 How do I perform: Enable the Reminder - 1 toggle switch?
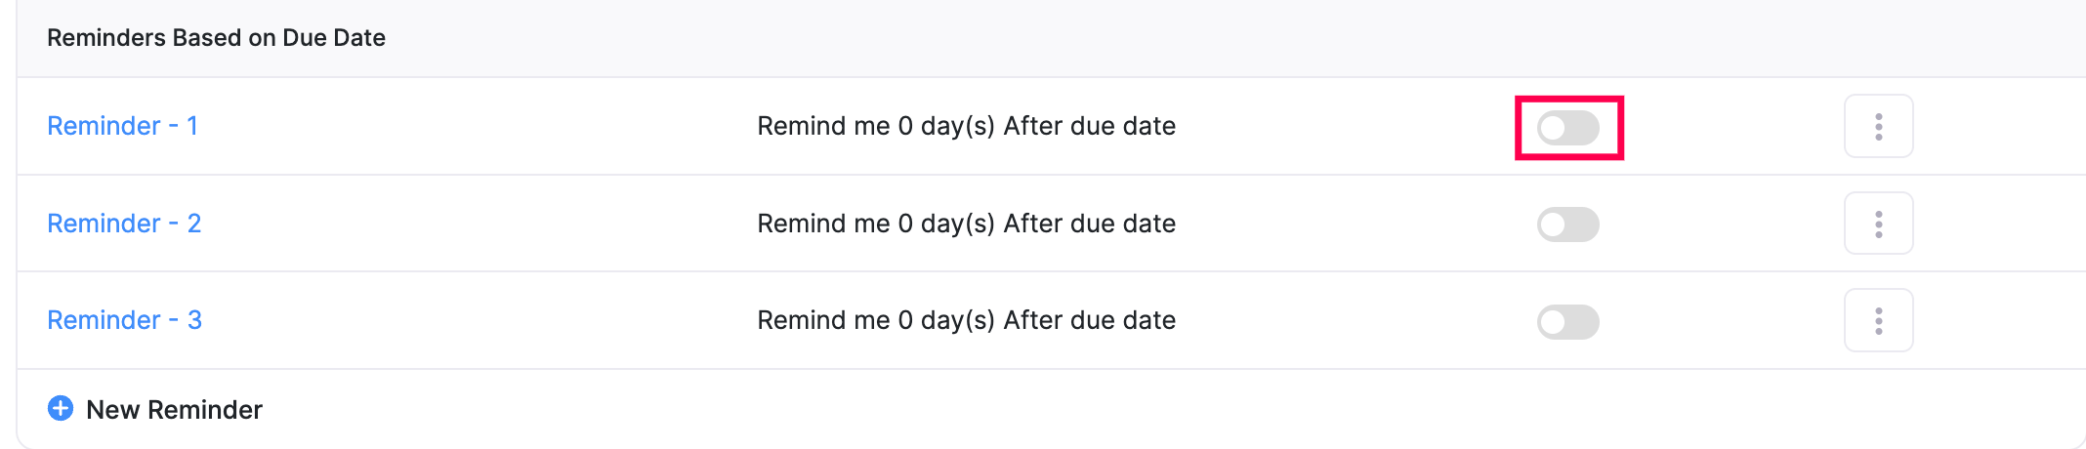pyautogui.click(x=1567, y=128)
